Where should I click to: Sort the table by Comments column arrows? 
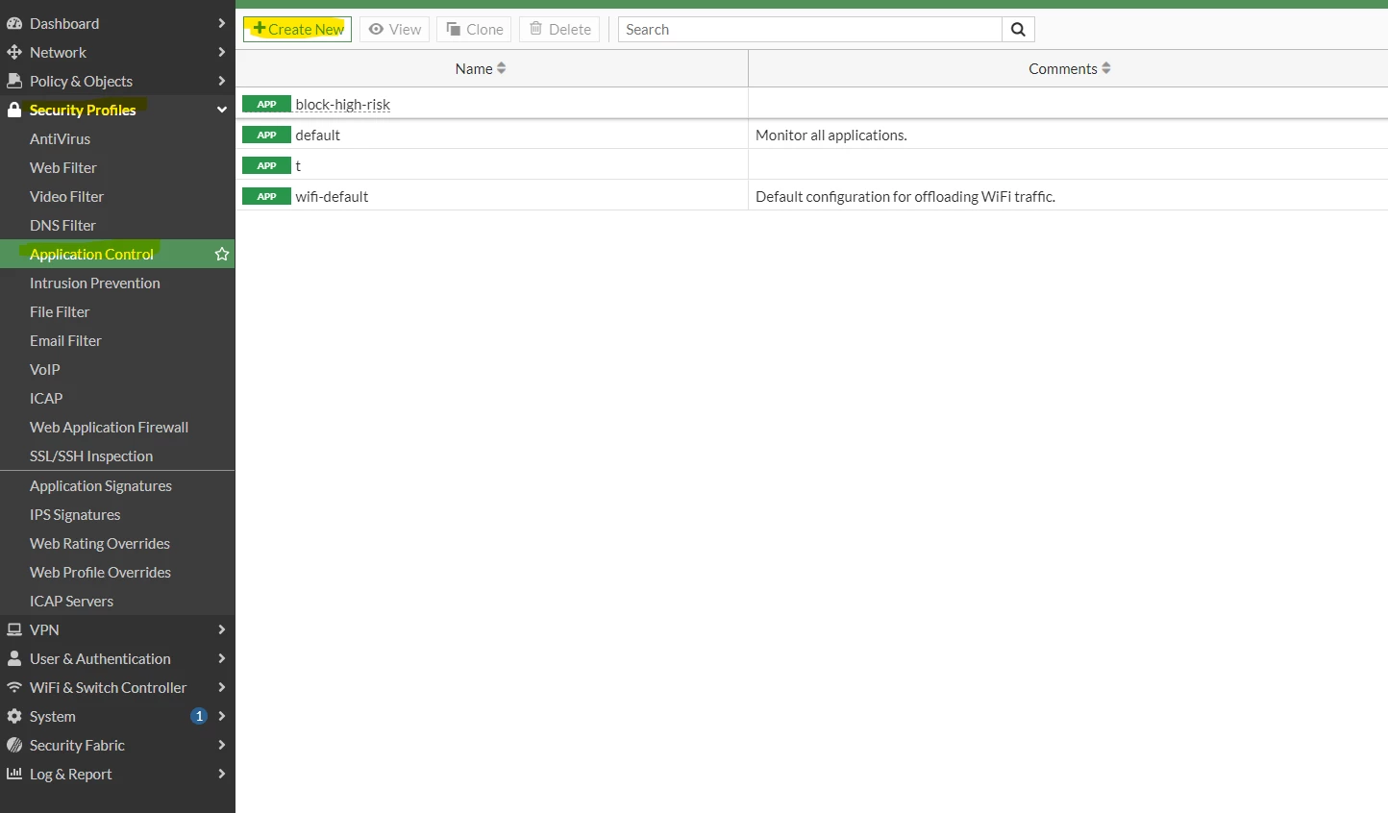pos(1106,68)
